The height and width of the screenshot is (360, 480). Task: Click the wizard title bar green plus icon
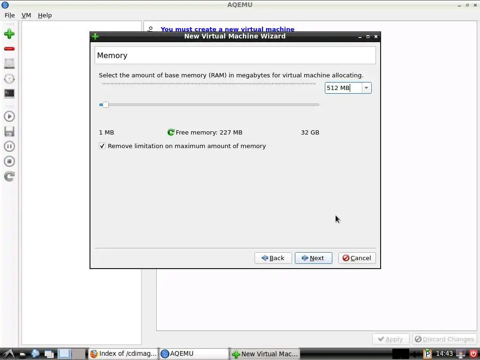pos(95,37)
